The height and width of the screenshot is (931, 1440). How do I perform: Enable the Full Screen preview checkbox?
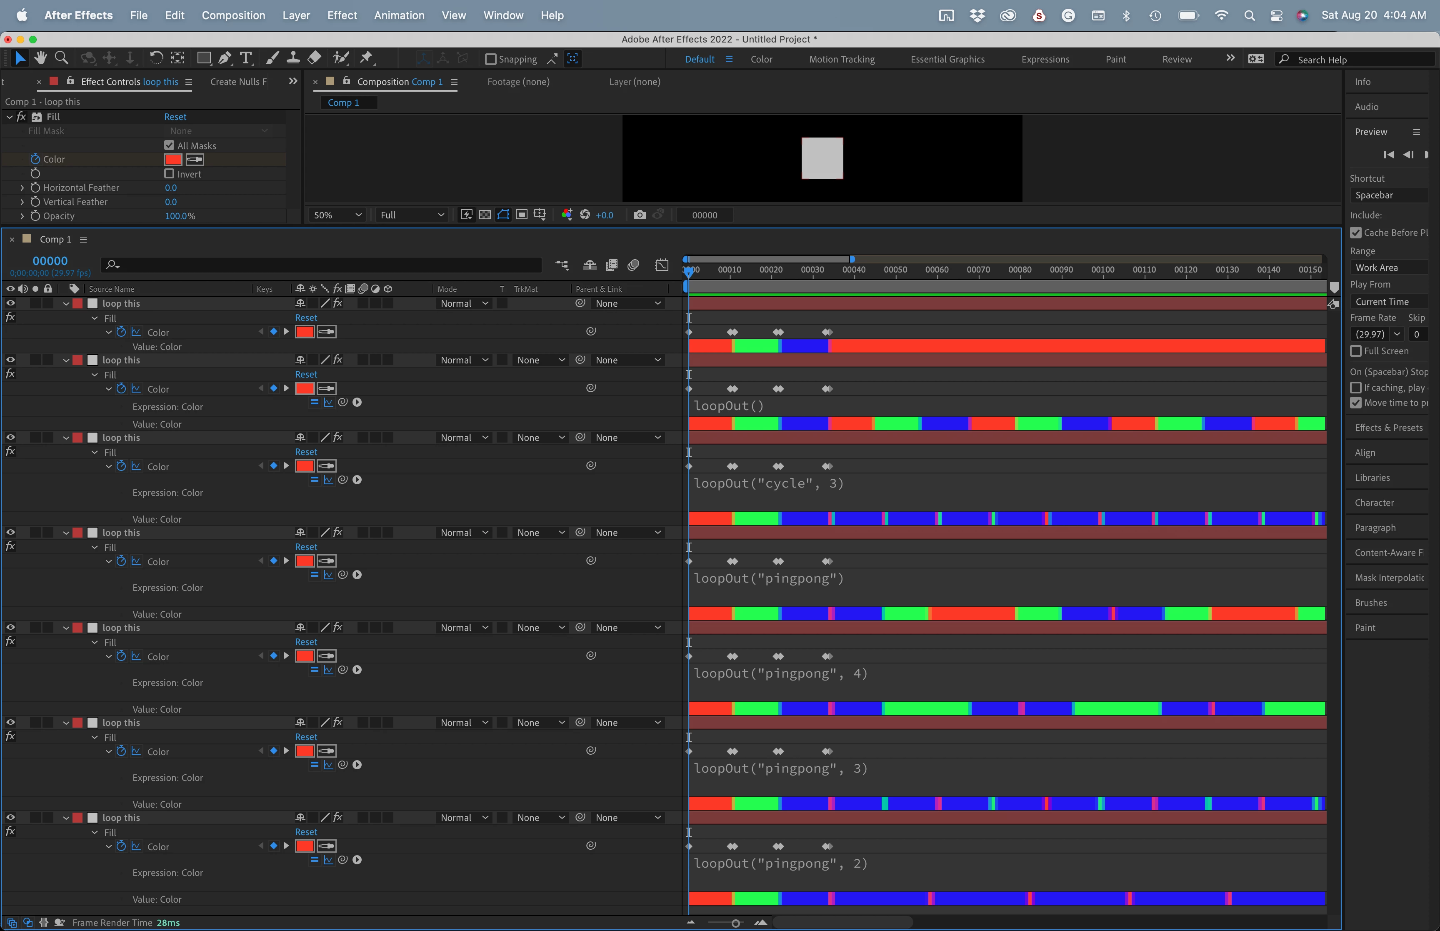pyautogui.click(x=1356, y=350)
